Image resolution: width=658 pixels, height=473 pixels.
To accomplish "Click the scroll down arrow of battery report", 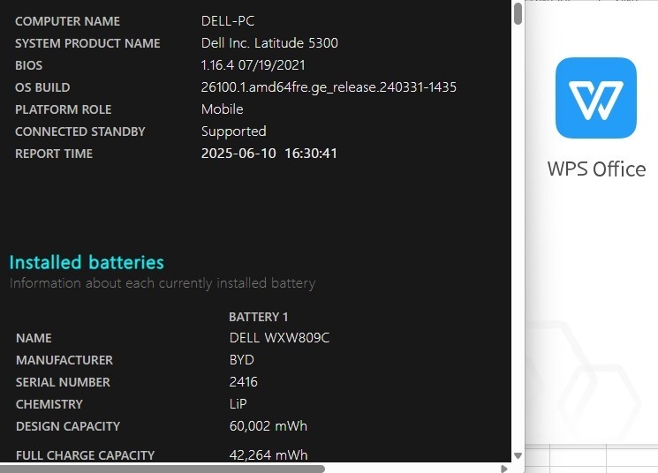I will click(518, 455).
